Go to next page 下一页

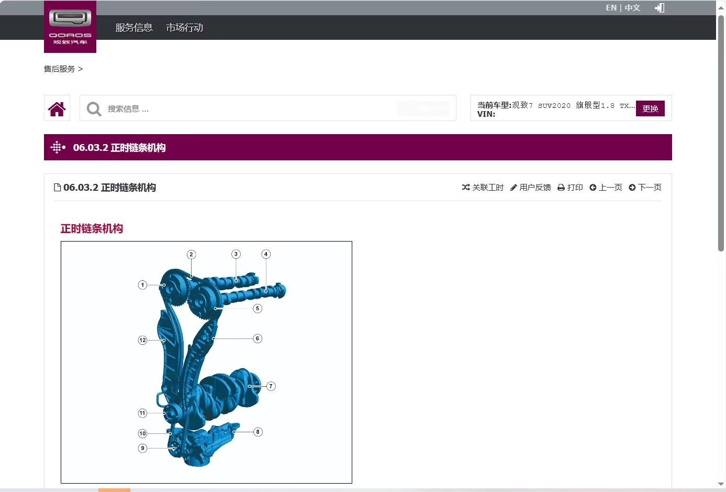(x=645, y=188)
